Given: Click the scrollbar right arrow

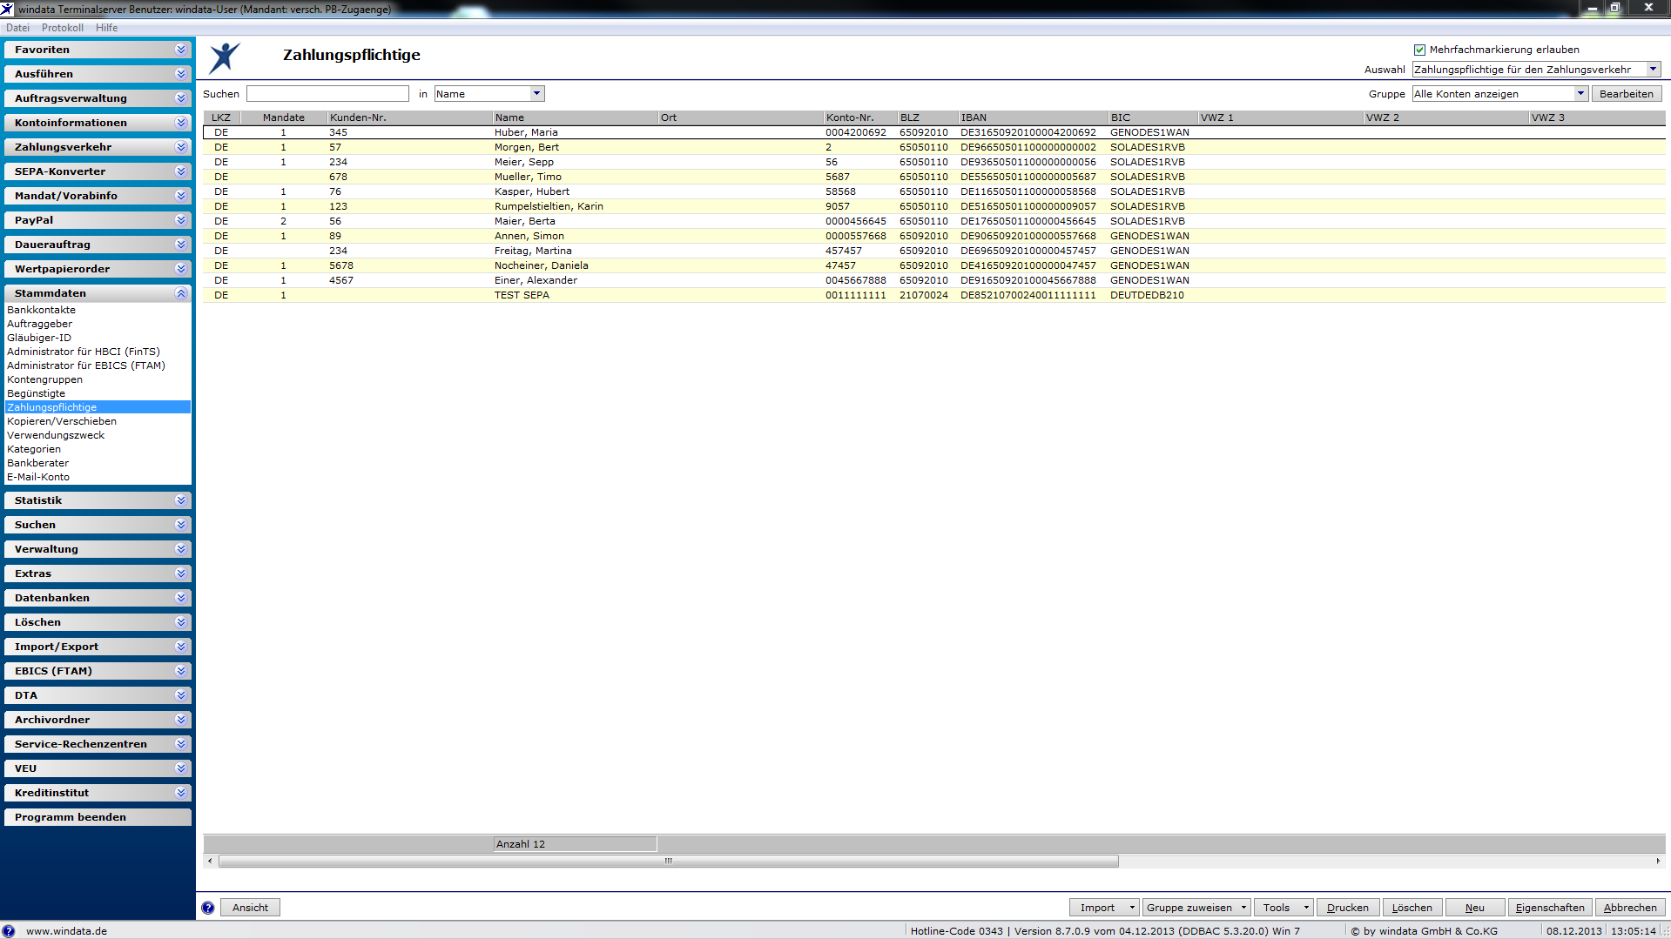Looking at the screenshot, I should pyautogui.click(x=1658, y=862).
